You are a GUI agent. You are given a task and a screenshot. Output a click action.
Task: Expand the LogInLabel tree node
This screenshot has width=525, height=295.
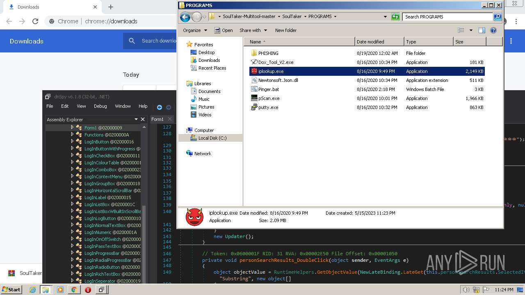coord(72,197)
